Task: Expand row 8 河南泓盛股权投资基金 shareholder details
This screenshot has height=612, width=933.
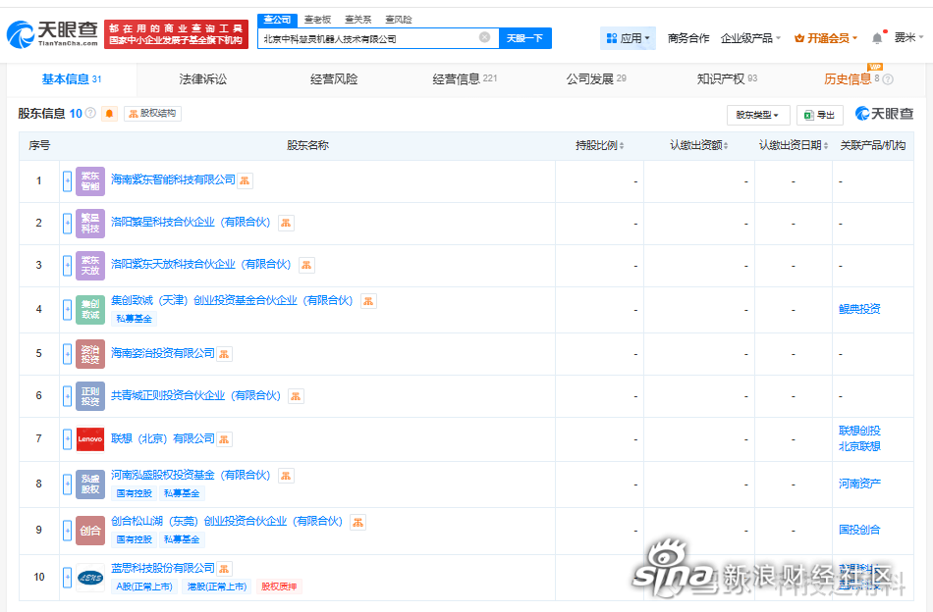Action: [x=67, y=484]
